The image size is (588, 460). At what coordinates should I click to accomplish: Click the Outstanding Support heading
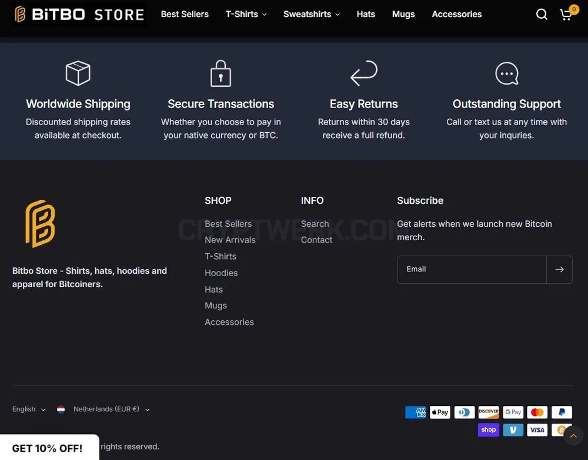pos(507,104)
